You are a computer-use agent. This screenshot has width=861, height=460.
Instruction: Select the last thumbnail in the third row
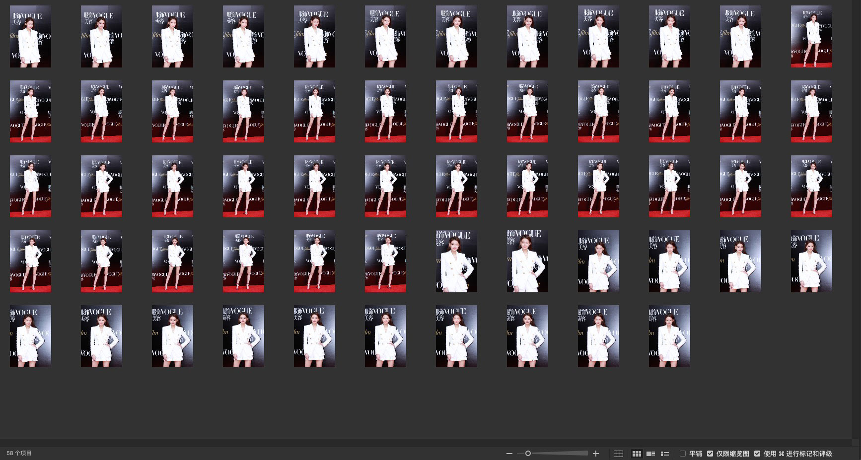click(x=811, y=186)
